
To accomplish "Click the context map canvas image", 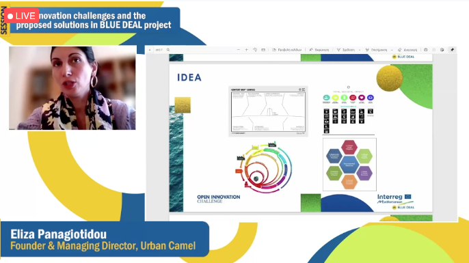I will [268, 111].
